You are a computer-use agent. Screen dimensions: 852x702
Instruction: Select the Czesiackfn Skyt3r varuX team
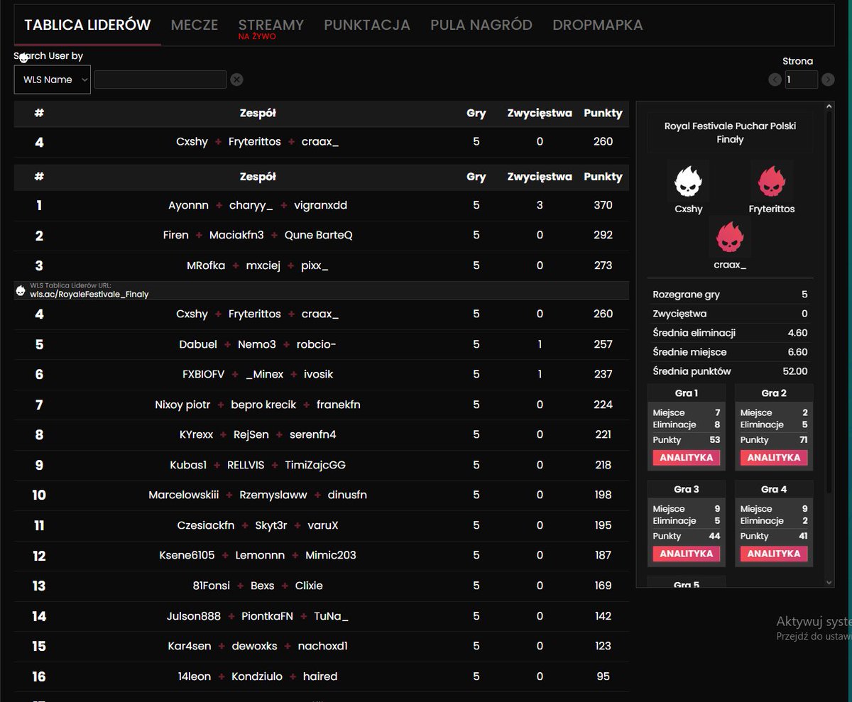coord(321,525)
